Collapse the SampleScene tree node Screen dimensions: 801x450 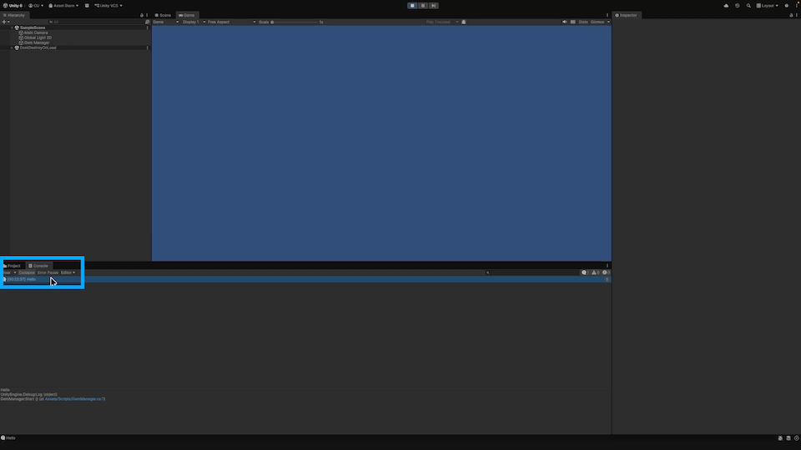[x=12, y=27]
